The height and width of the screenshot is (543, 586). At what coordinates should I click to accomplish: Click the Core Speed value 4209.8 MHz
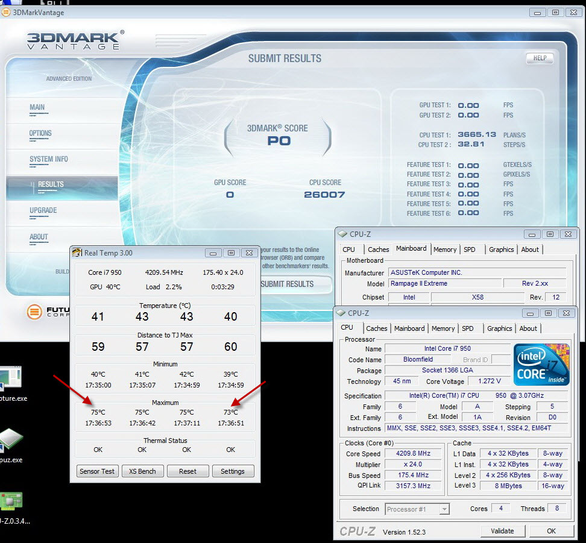coord(414,453)
